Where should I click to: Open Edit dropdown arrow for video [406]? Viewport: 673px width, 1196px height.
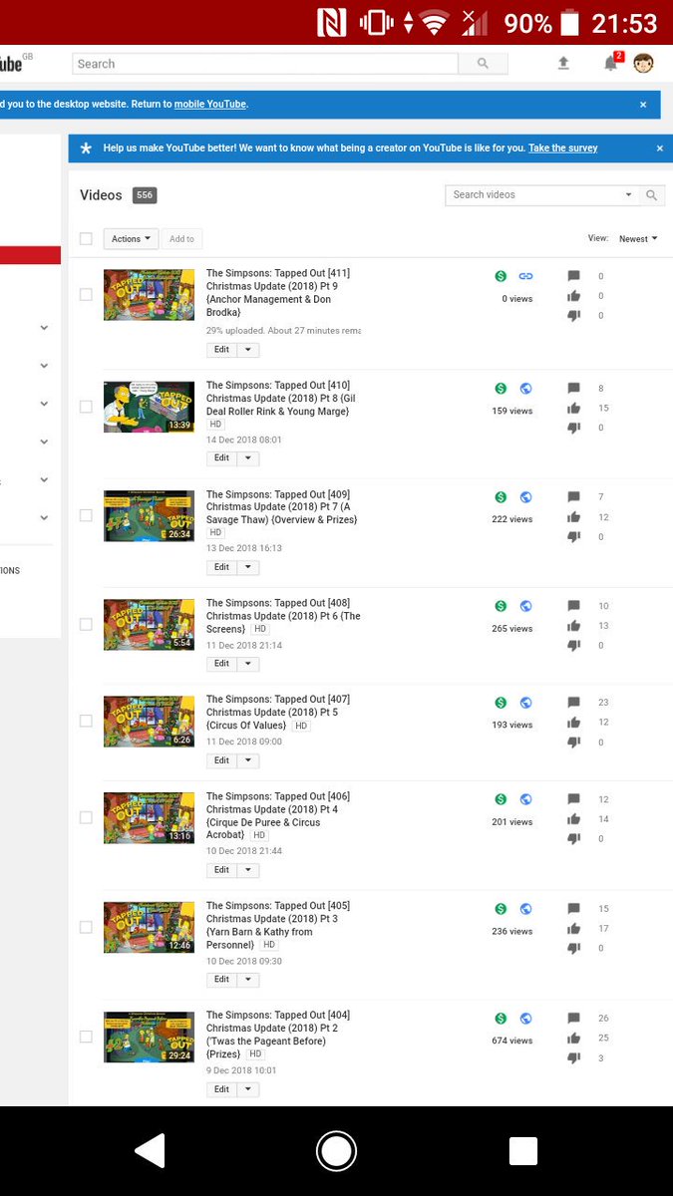(248, 870)
